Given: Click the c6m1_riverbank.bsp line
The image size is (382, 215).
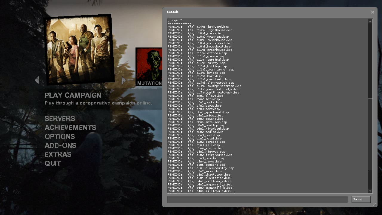Looking at the screenshot, I should click(198, 129).
